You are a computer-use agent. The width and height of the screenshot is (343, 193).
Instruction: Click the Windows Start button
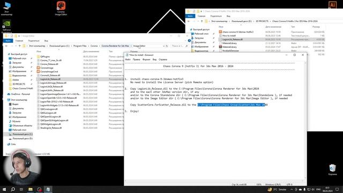[x=4, y=189]
